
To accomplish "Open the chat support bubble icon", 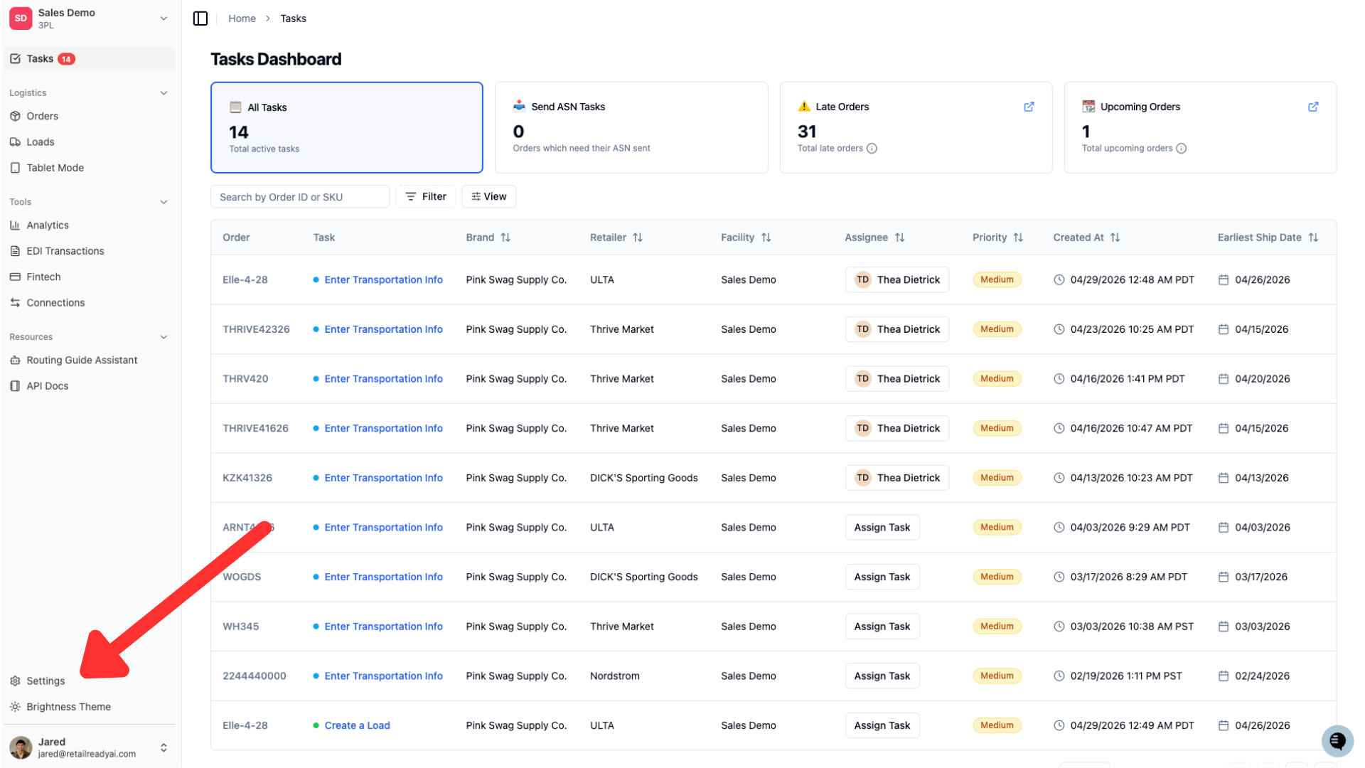I will pos(1337,741).
